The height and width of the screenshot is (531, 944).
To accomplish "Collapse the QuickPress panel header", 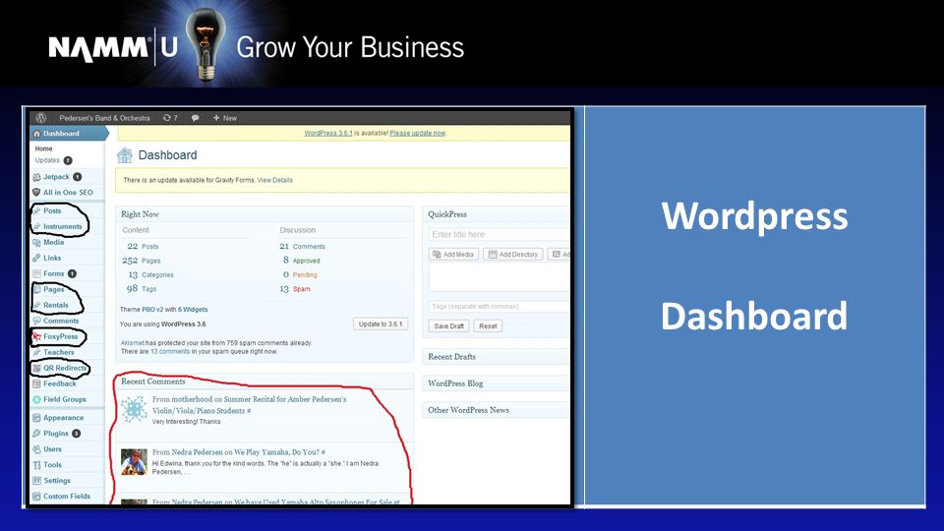I will point(496,213).
